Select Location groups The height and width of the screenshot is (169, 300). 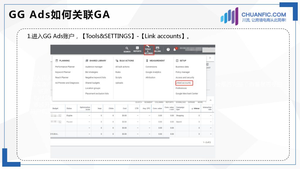coord(93,88)
